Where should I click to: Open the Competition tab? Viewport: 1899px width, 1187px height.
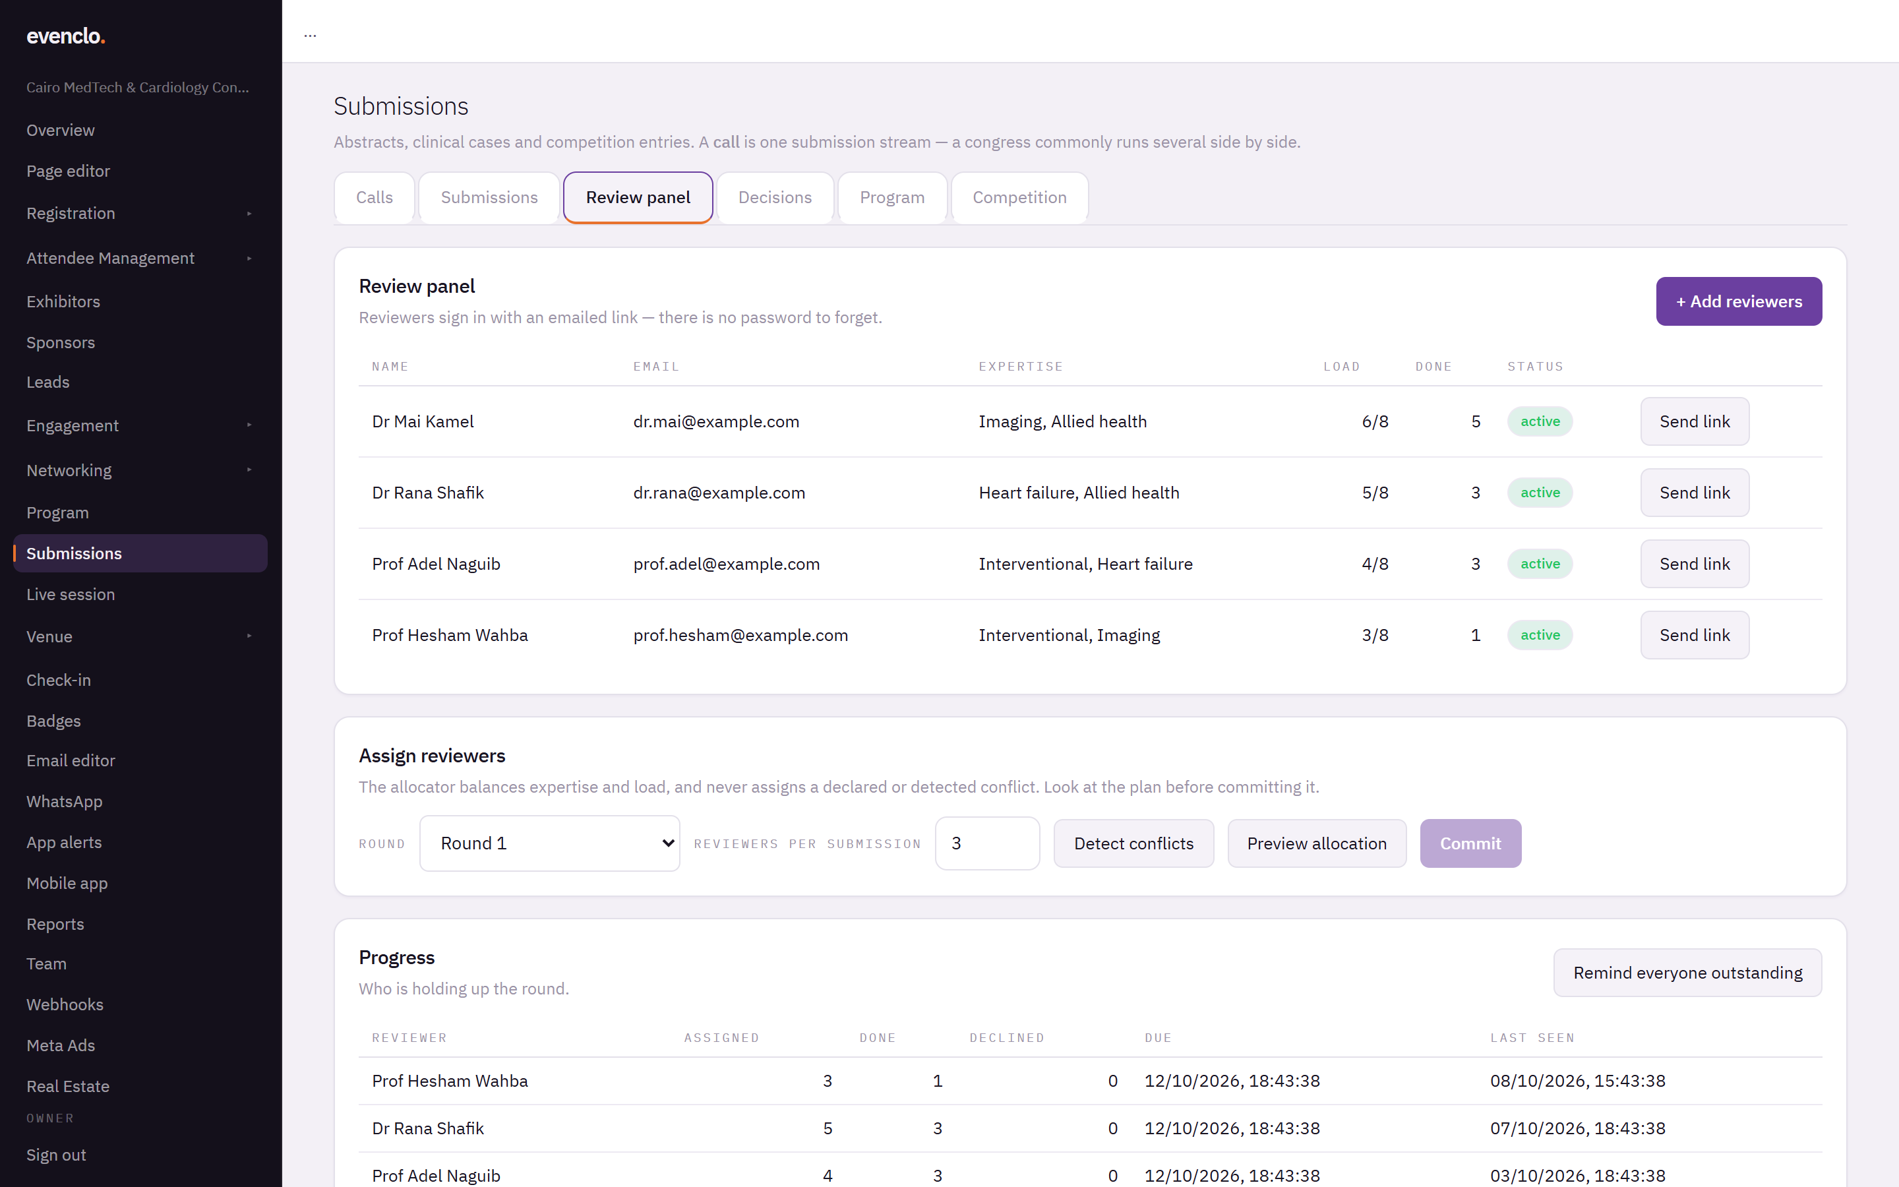tap(1019, 198)
